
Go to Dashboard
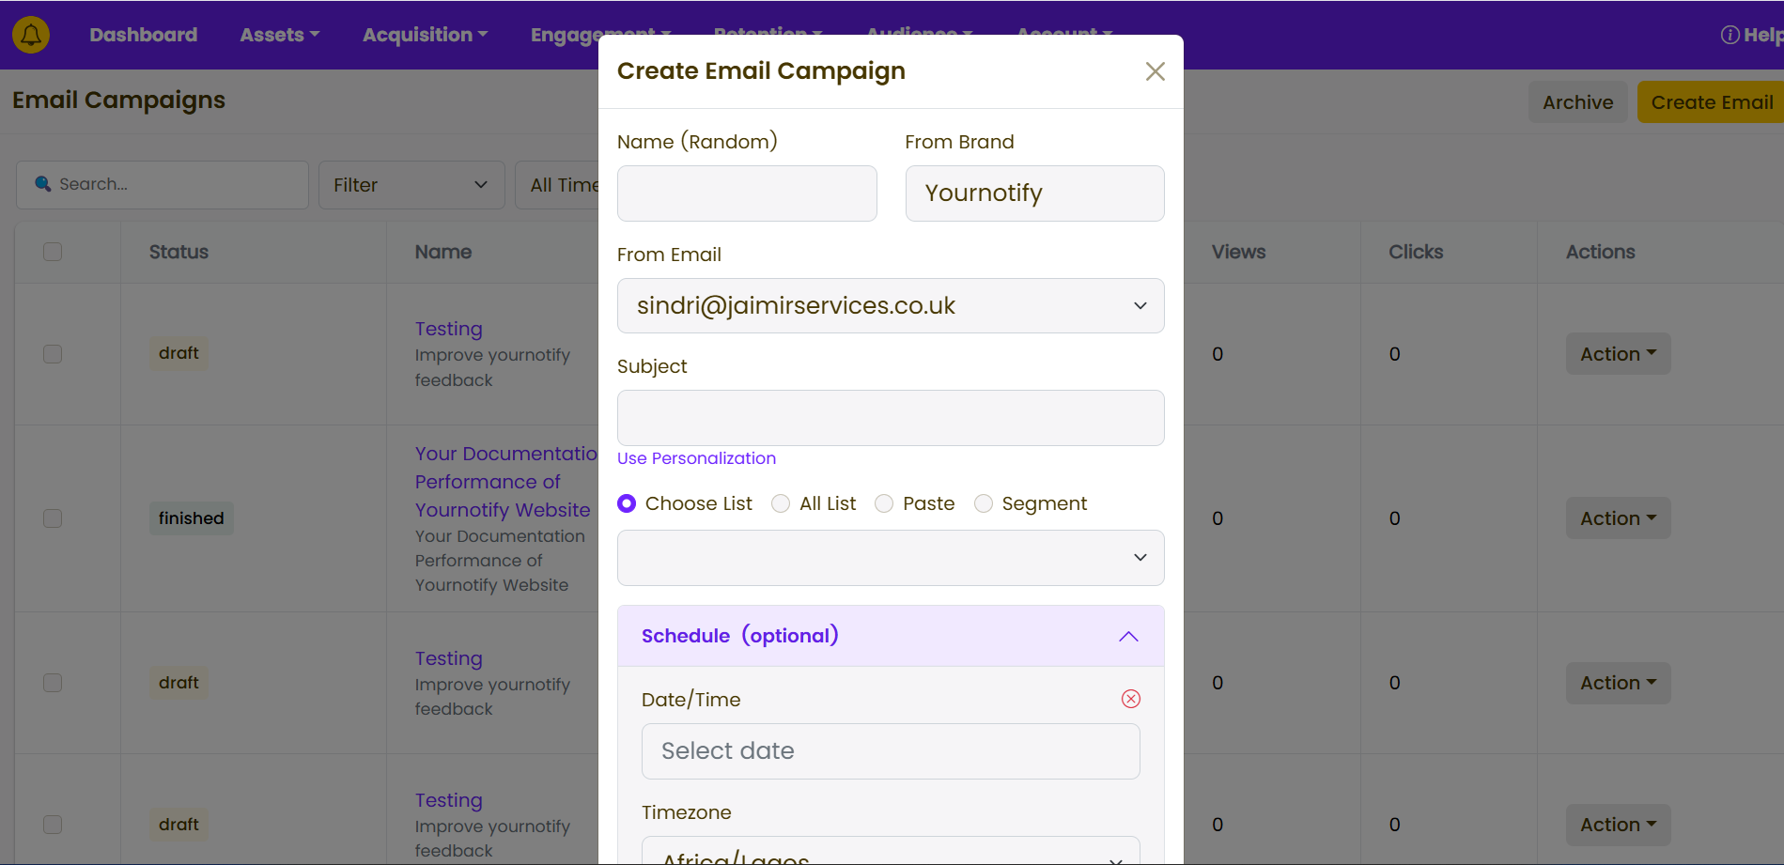click(143, 35)
